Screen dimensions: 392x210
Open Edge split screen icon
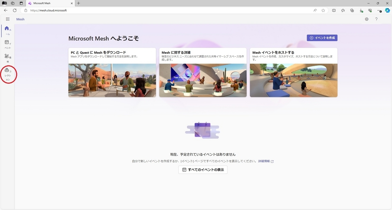click(x=334, y=10)
